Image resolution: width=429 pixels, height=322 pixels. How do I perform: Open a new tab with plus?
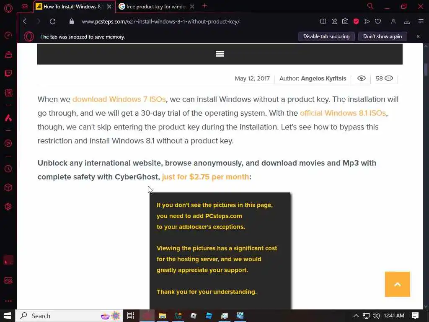click(x=204, y=6)
